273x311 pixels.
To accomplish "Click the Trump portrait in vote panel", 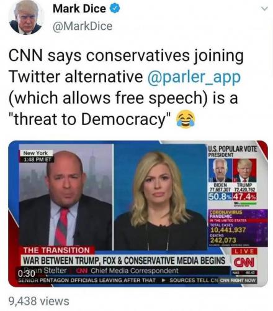I will (244, 170).
